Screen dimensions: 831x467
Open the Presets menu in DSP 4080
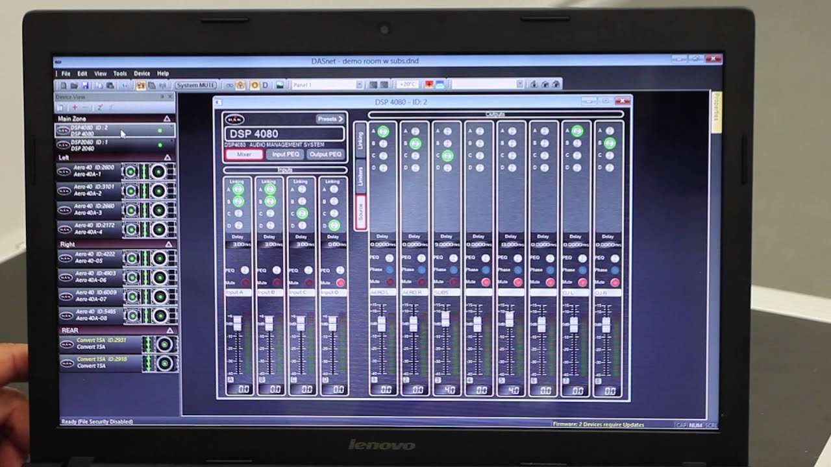pos(331,119)
